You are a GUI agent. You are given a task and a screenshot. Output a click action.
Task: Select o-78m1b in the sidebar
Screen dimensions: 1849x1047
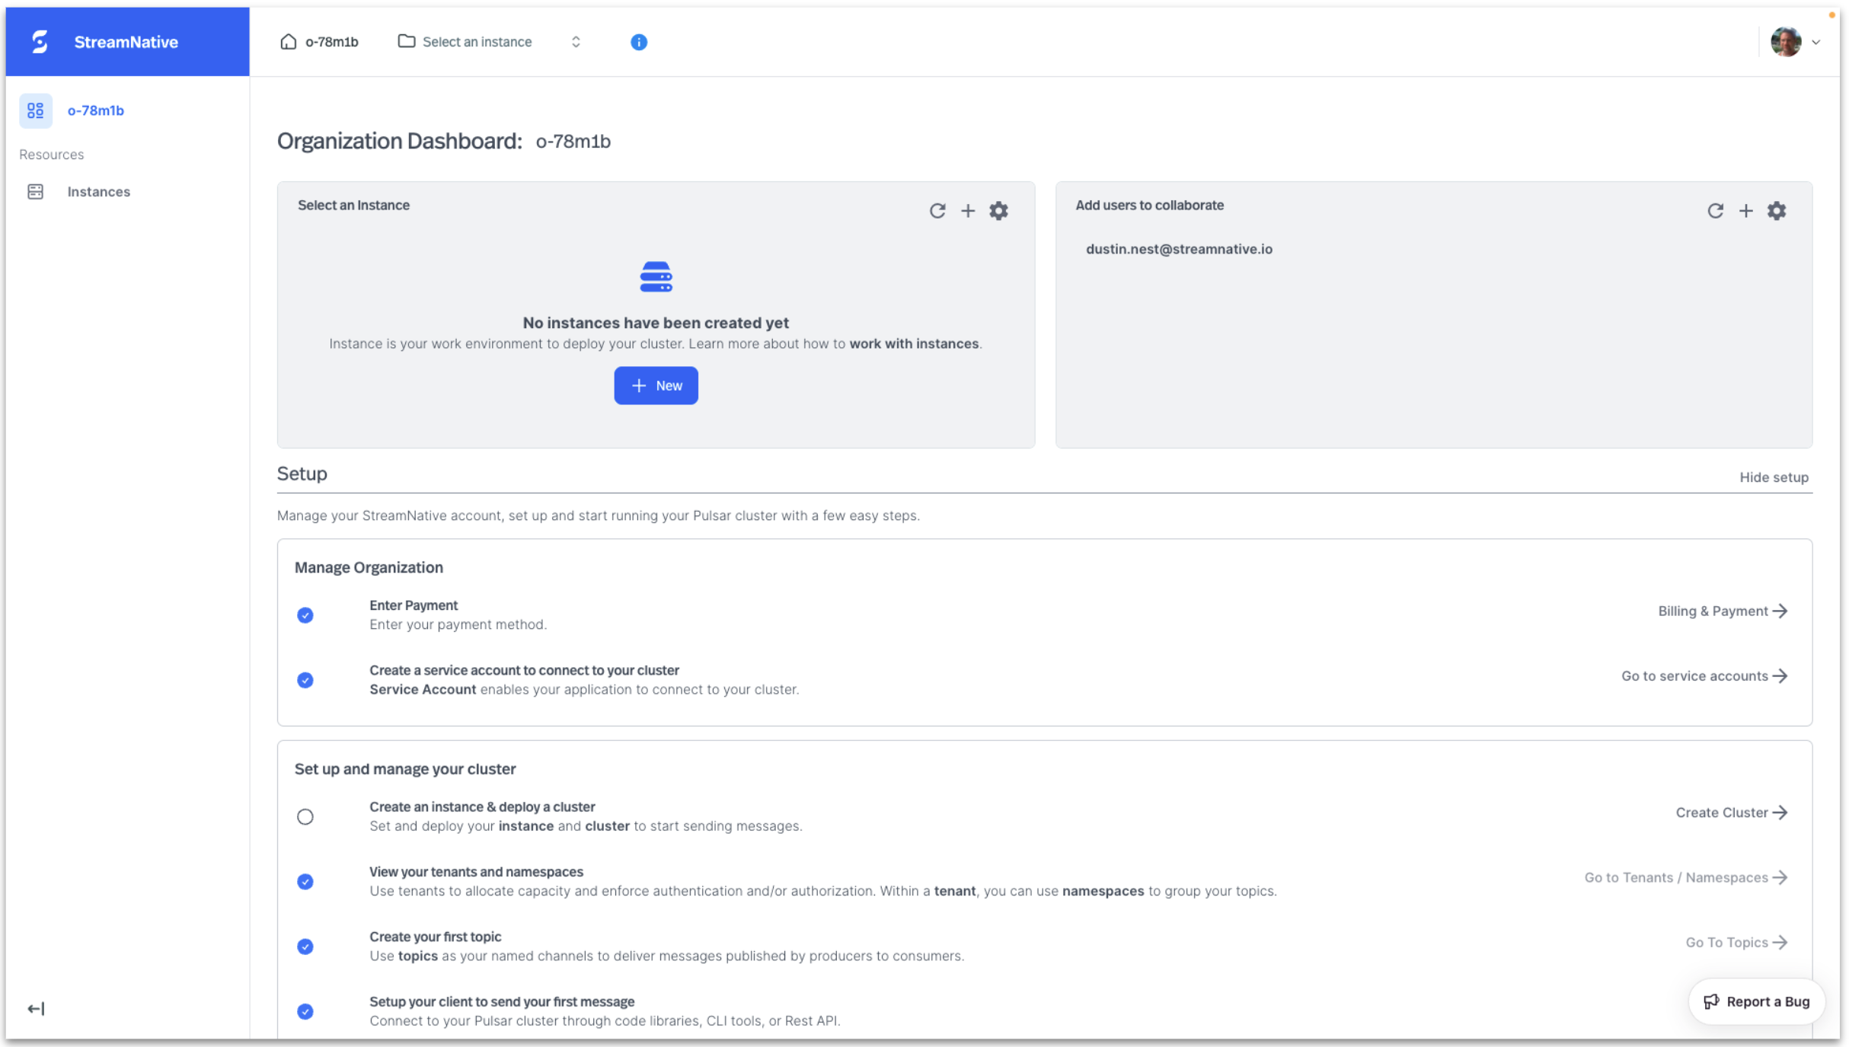(96, 110)
